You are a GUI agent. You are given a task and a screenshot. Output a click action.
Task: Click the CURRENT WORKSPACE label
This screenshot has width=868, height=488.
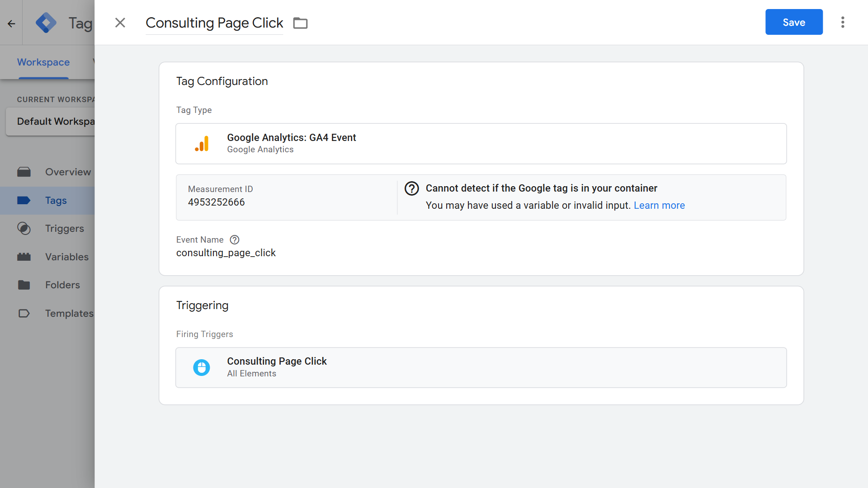56,99
